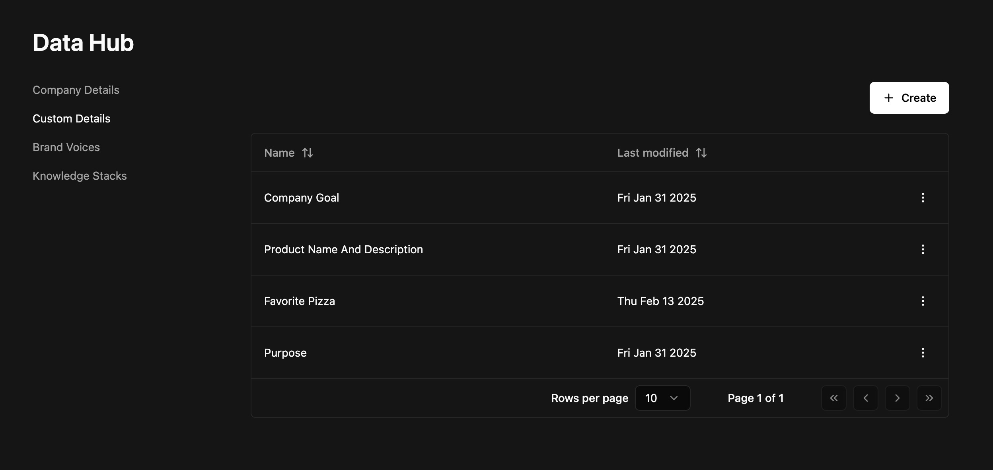Open the Product Name And Description entry
Image resolution: width=993 pixels, height=470 pixels.
(343, 249)
